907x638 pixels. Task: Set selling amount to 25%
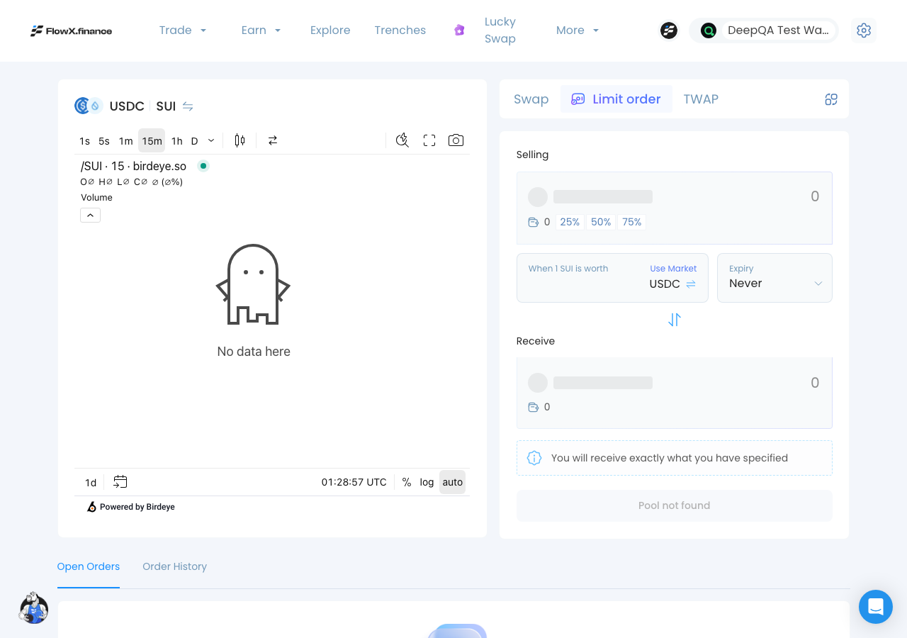(570, 222)
